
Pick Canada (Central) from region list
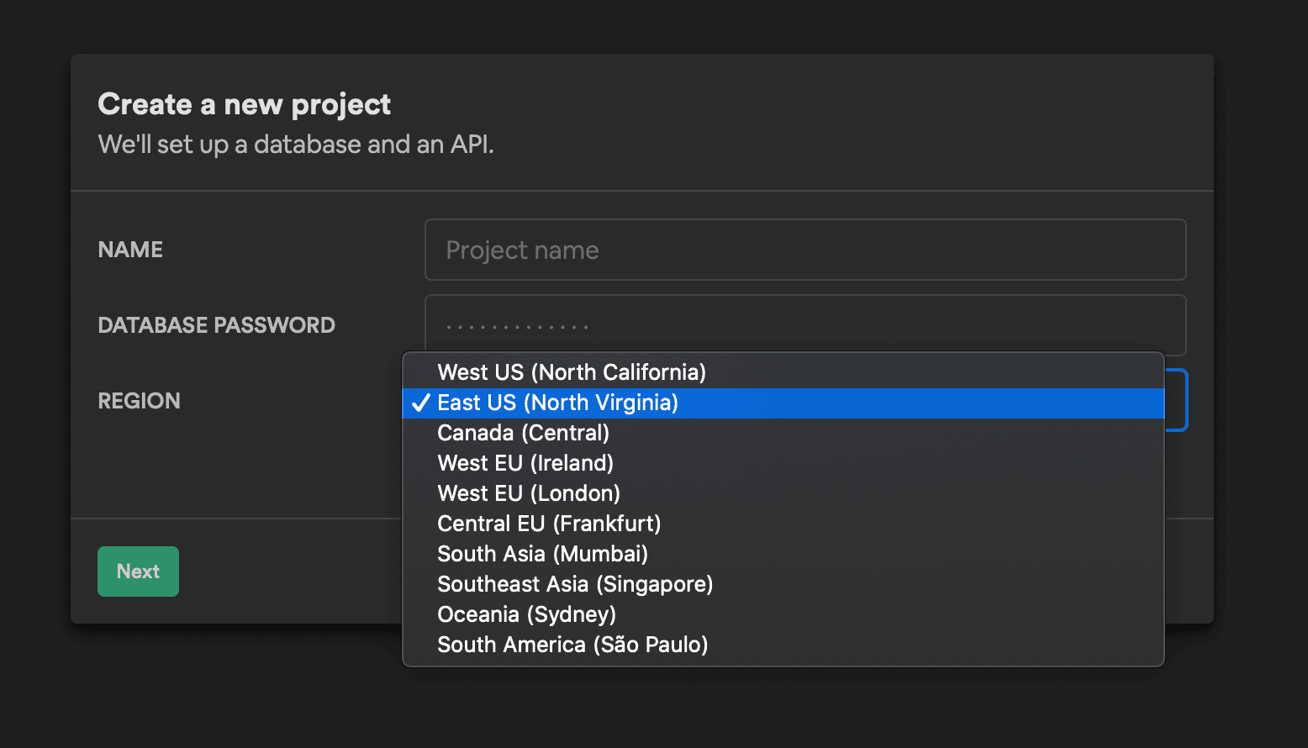coord(523,433)
